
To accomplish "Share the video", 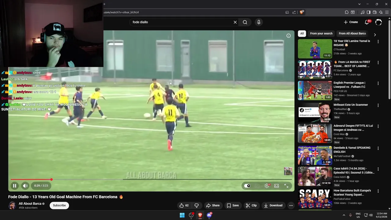I will pyautogui.click(x=213, y=205).
